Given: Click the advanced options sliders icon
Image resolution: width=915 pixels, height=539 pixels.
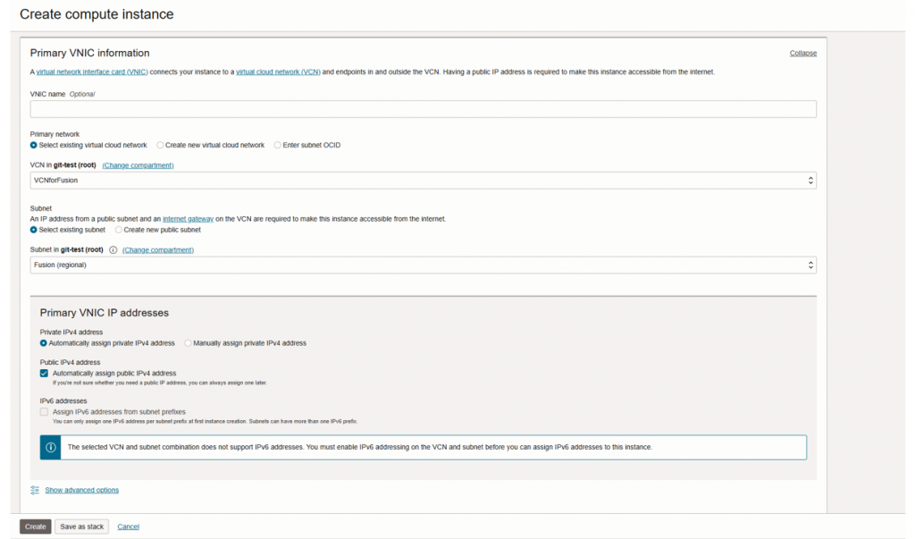Looking at the screenshot, I should coord(35,490).
